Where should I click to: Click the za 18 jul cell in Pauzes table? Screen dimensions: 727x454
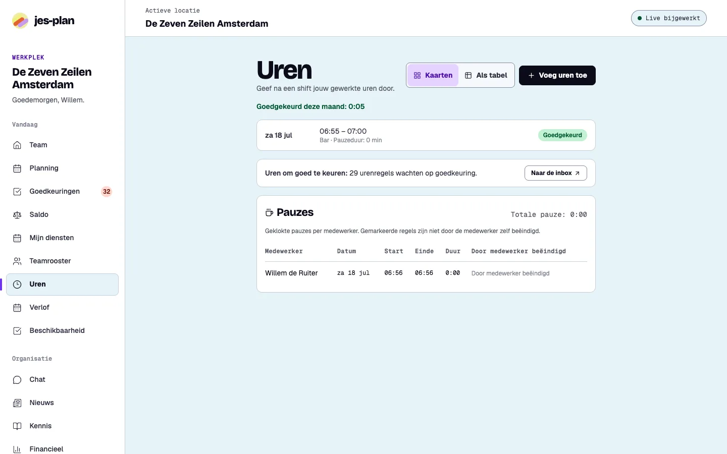click(x=353, y=273)
